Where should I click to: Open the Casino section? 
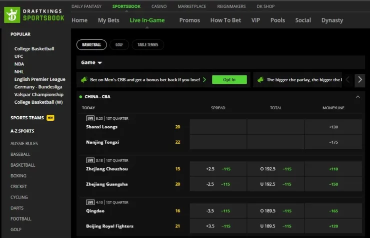coord(159,6)
